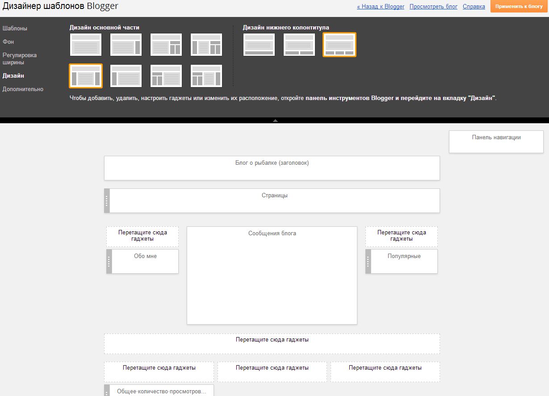The height and width of the screenshot is (396, 549).
Task: Follow the Назад к Blogger link
Action: (x=381, y=7)
